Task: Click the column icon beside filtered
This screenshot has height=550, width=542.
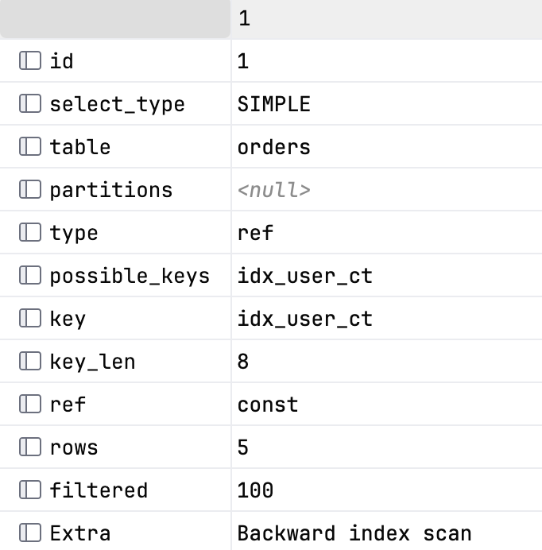Action: [x=30, y=490]
